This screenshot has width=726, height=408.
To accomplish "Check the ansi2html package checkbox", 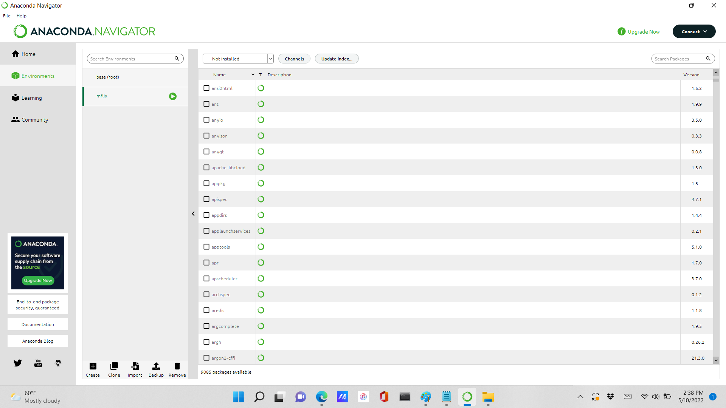I will click(206, 88).
